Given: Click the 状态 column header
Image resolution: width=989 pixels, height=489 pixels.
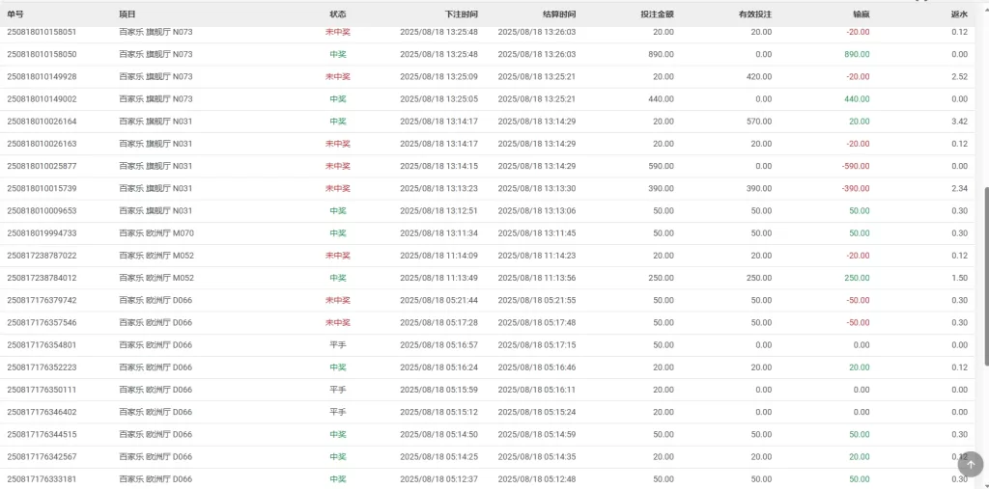Looking at the screenshot, I should pos(337,14).
